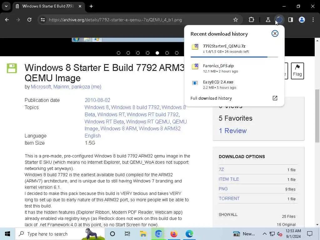
Task: Open File Explorer from the taskbar
Action: [x=143, y=234]
